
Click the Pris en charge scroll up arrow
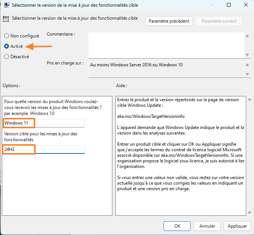tap(247, 65)
